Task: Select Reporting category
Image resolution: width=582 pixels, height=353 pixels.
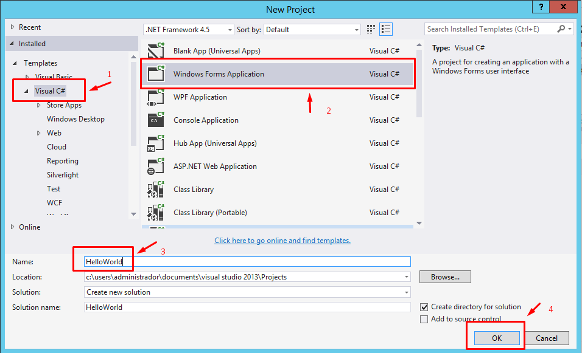Action: [62, 161]
